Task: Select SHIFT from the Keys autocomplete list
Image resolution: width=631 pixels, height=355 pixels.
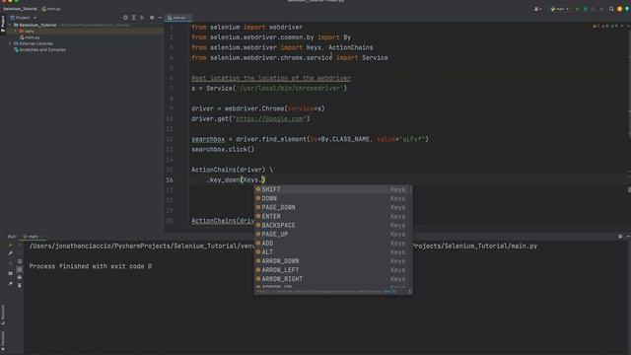Action: pyautogui.click(x=332, y=189)
